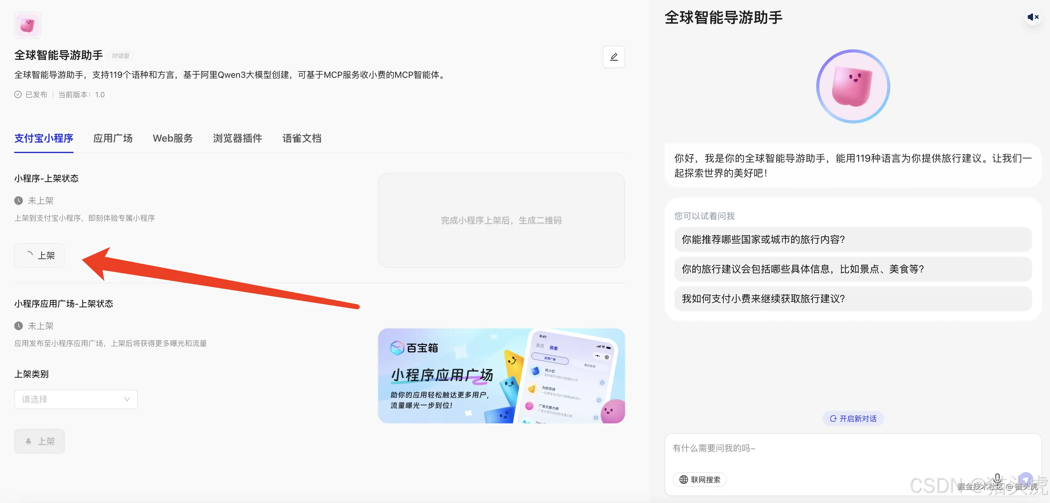
Task: Open the 浏览器插件 tab
Action: coord(237,139)
